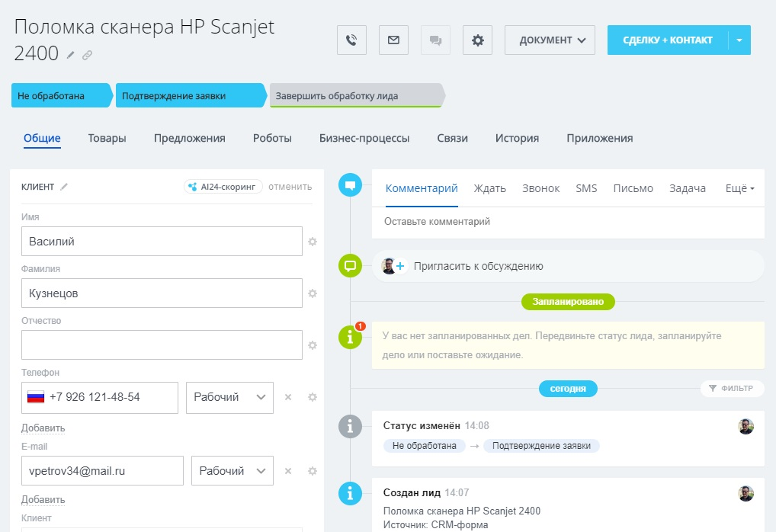The width and height of the screenshot is (776, 532).
Task: Click user avatar on Создан лид entry
Action: pyautogui.click(x=746, y=493)
